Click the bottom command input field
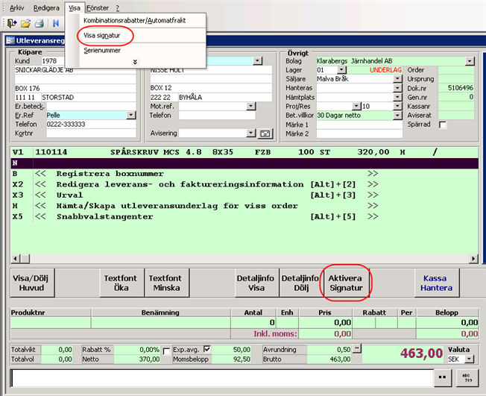Screen dimensions: 486x396 (x=222, y=378)
